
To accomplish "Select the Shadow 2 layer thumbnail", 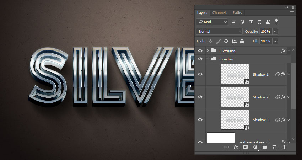I will 235,97.
